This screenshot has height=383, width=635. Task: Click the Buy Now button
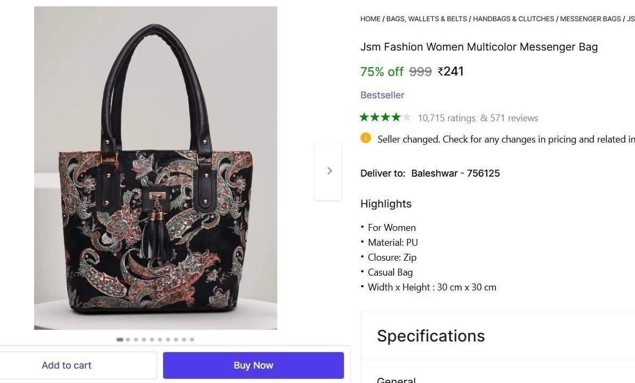point(253,365)
